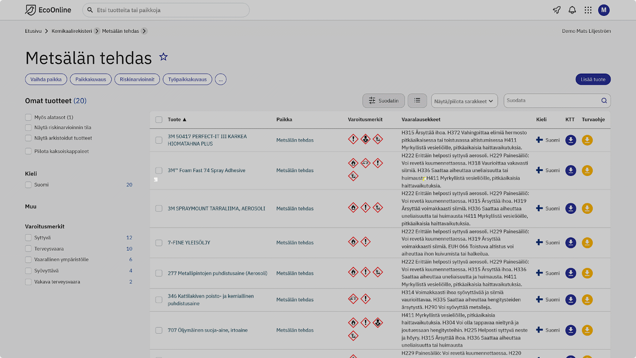Filter by Syttyvä warning checkbox

pyautogui.click(x=28, y=238)
